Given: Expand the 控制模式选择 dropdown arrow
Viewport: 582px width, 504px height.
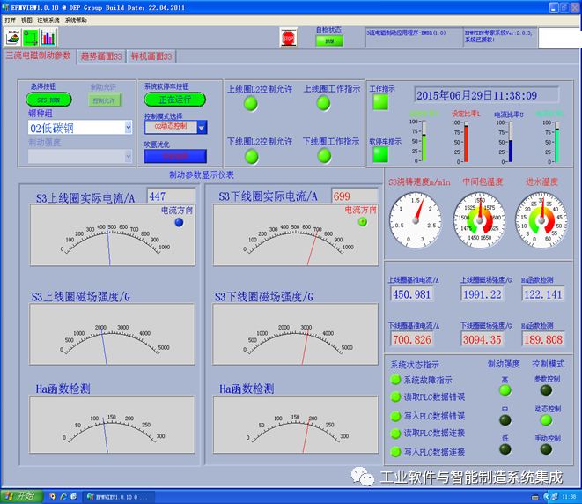Looking at the screenshot, I should click(x=202, y=127).
